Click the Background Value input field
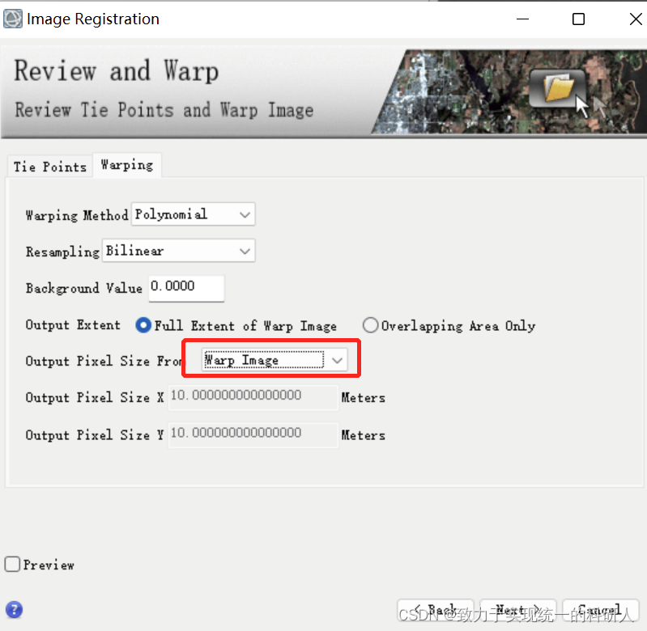647x631 pixels. click(186, 288)
